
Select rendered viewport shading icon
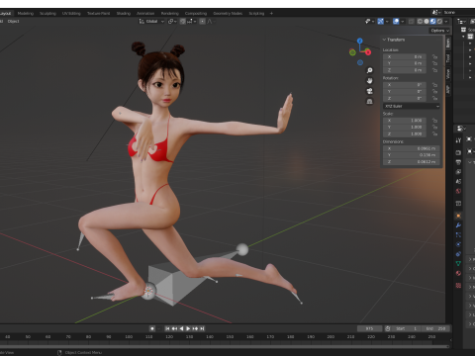click(x=439, y=22)
